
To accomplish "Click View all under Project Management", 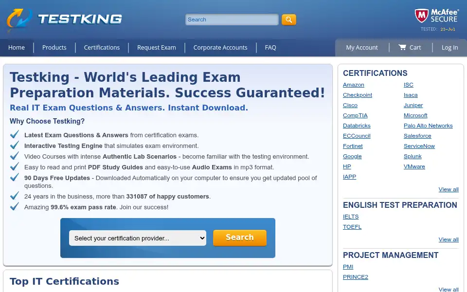I will click(x=448, y=289).
